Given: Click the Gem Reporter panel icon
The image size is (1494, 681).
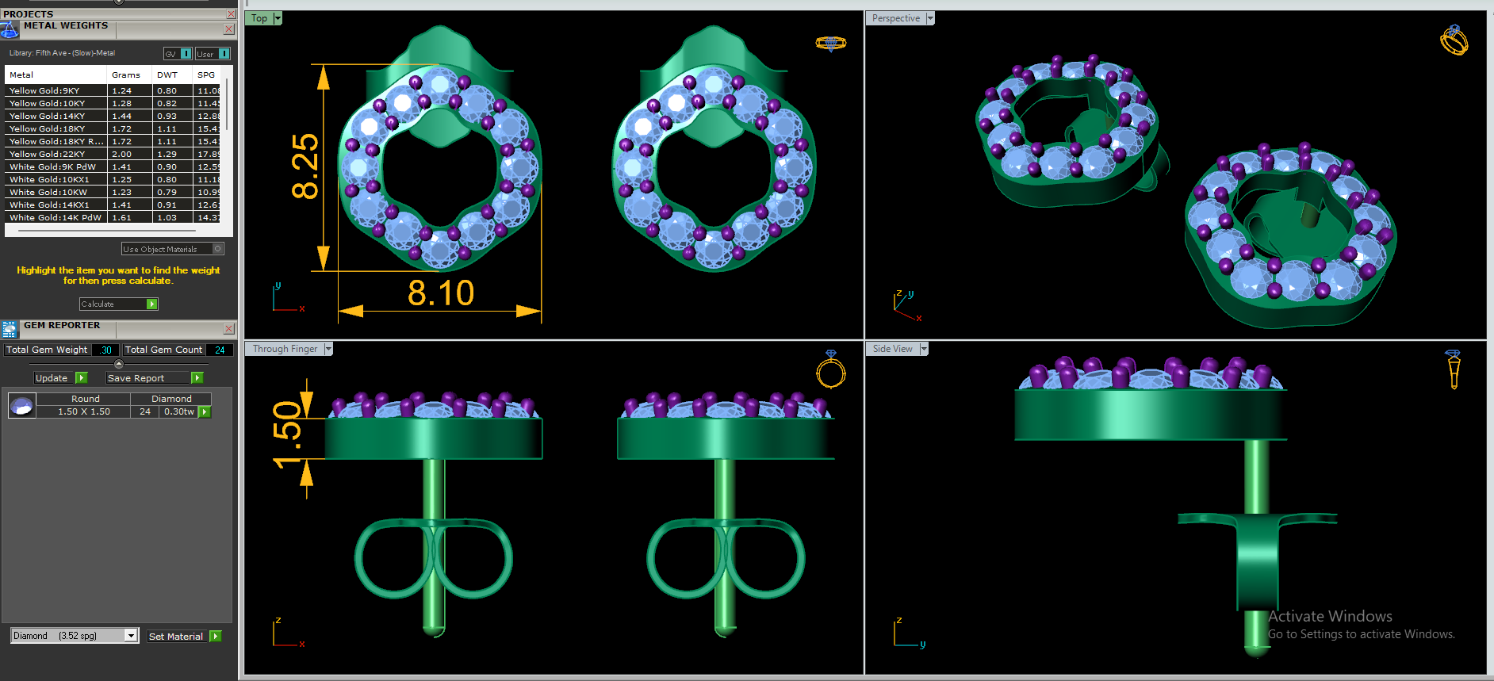Looking at the screenshot, I should click(10, 329).
